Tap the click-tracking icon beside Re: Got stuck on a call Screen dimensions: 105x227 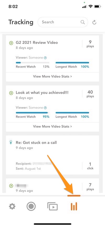pyautogui.click(x=11, y=142)
